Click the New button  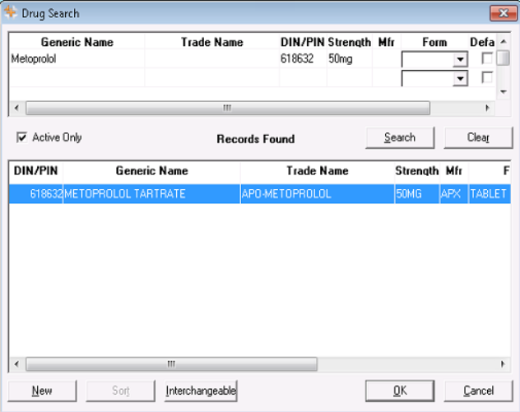[42, 391]
